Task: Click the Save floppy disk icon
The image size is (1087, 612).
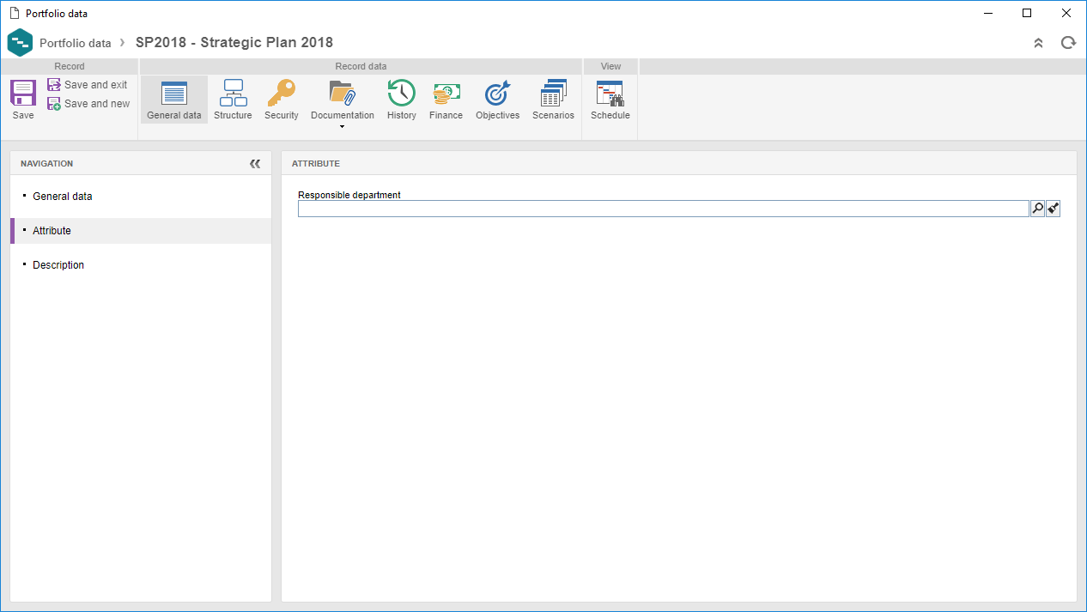Action: coord(23,93)
